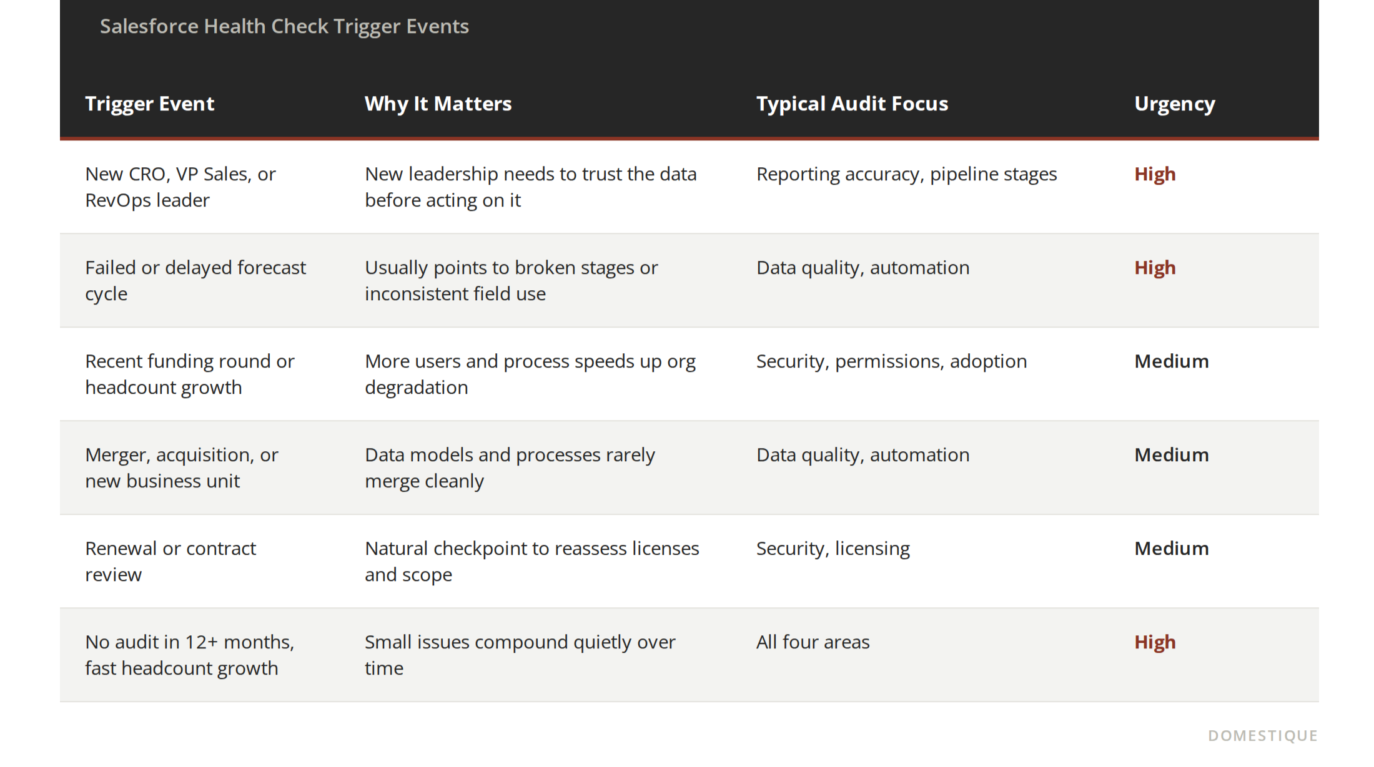Click the Why It Matters column header
Screen dimensions: 1374x767
coord(438,104)
